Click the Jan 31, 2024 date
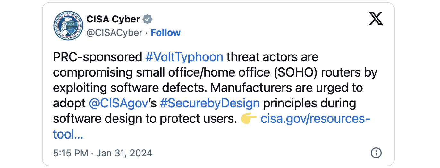This screenshot has width=440, height=168. (124, 153)
